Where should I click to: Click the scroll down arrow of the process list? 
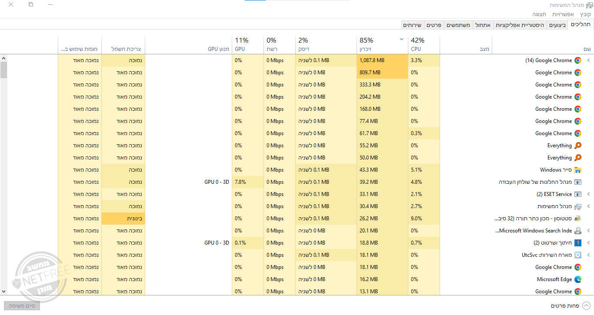[3, 292]
